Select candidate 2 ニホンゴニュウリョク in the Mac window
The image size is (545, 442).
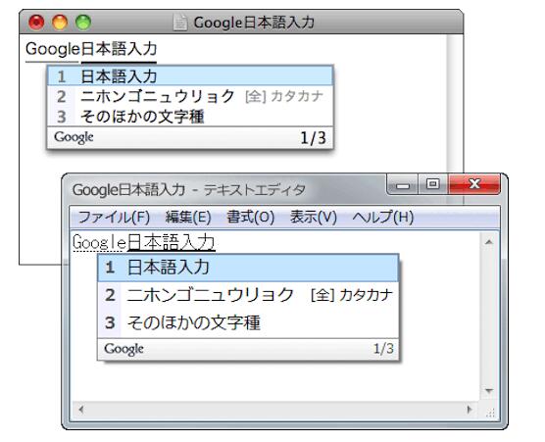[x=190, y=96]
